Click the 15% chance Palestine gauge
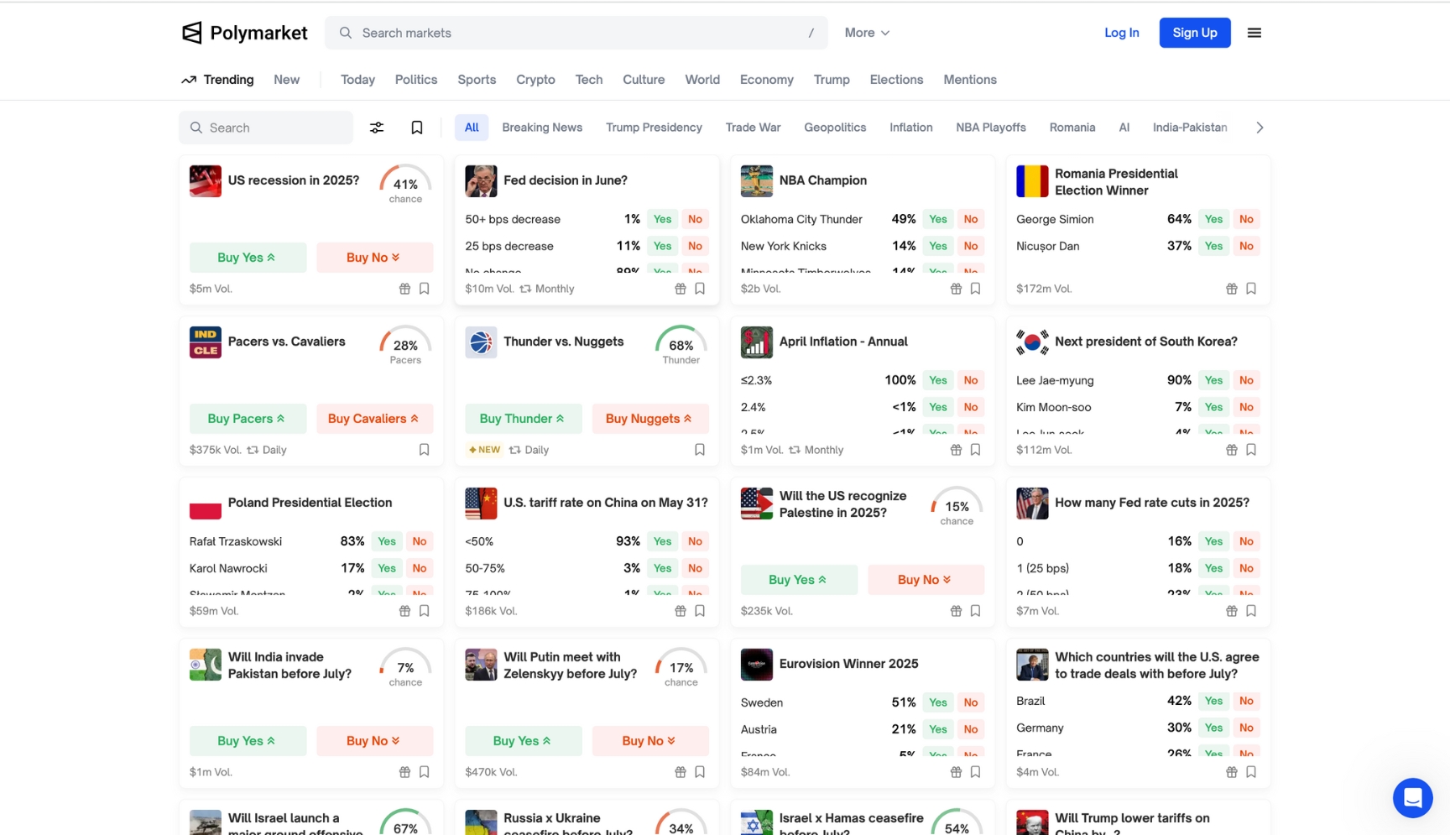The width and height of the screenshot is (1450, 835). [957, 507]
